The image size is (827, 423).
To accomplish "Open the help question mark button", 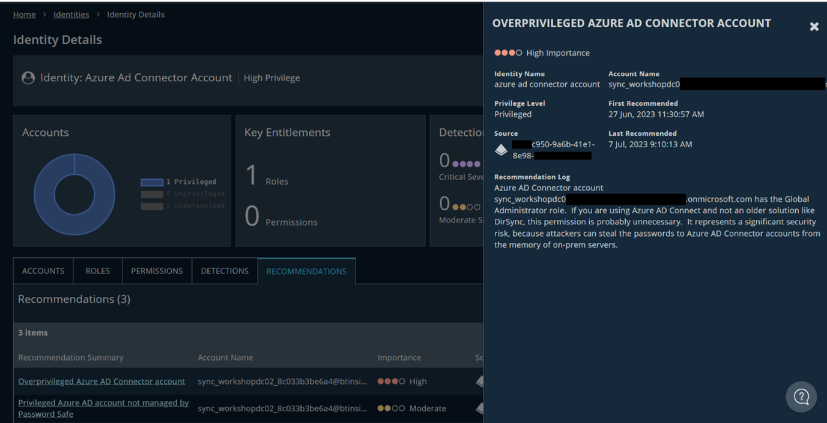I will click(801, 397).
